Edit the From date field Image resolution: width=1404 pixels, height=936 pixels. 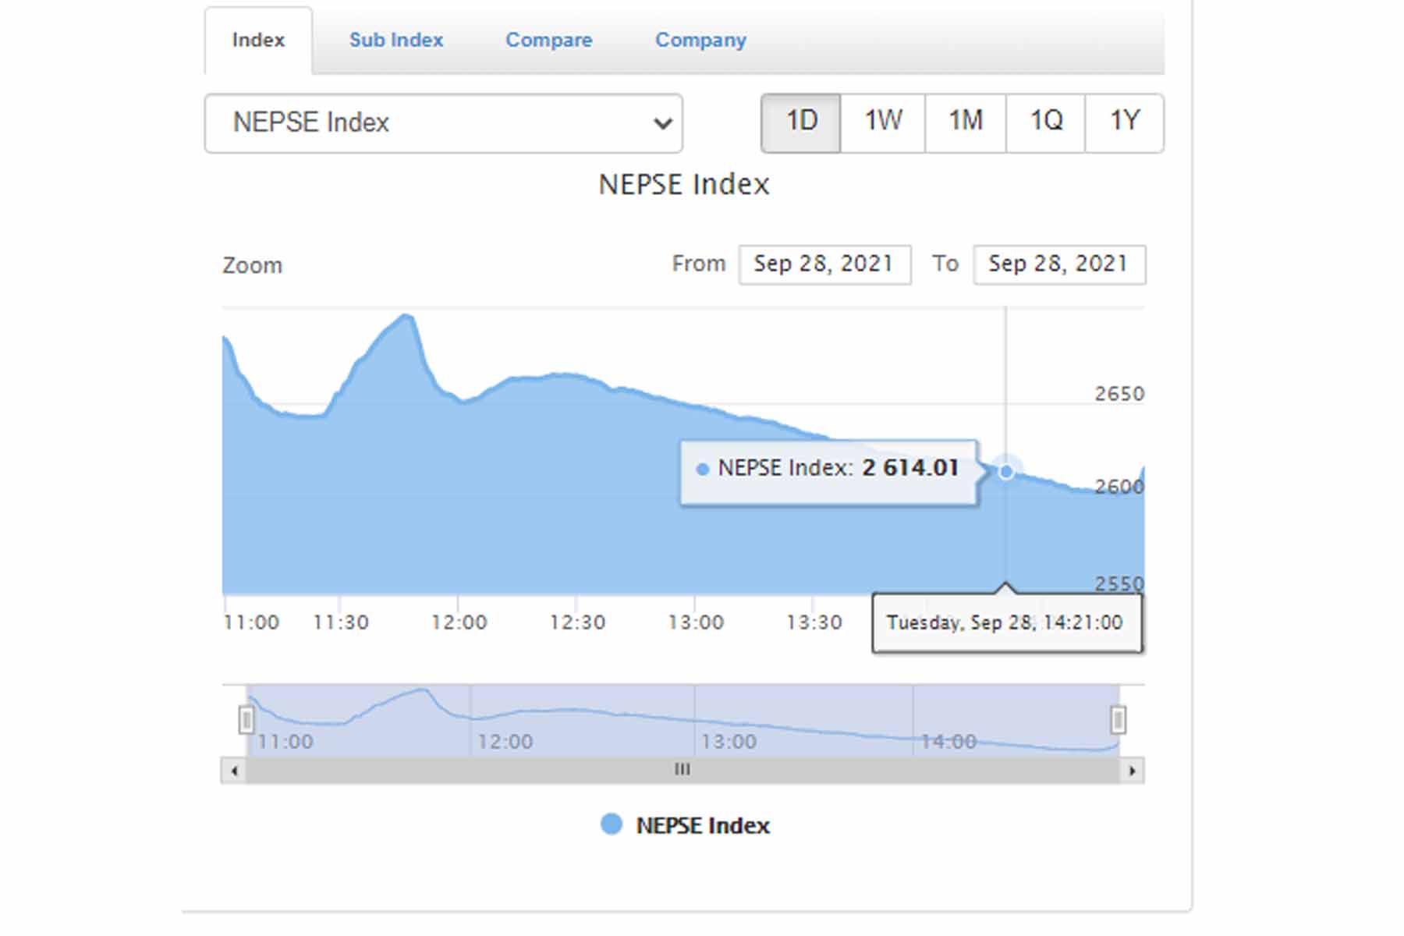pyautogui.click(x=824, y=264)
